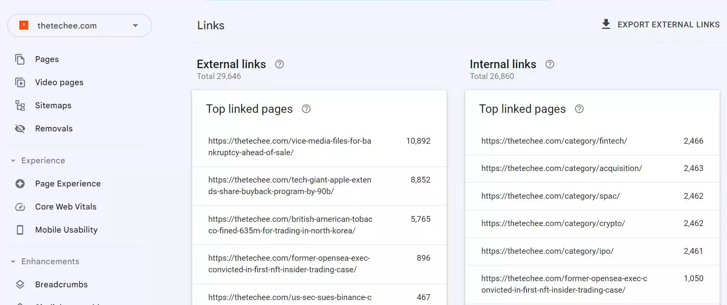Open the category/acquisition internal link row
Viewport: 727px width, 305px height.
tap(592, 169)
